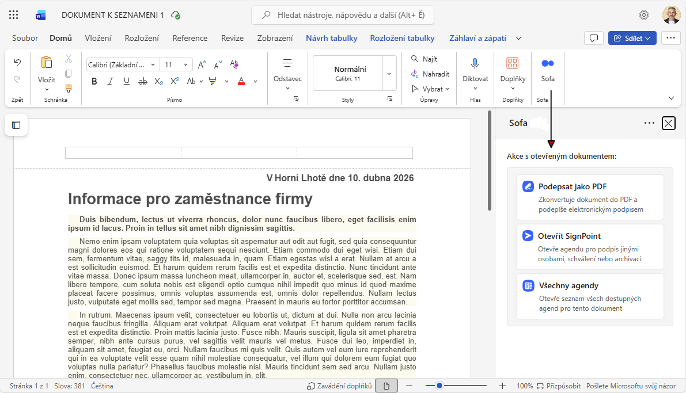686x393 pixels.
Task: Open the font size 11 dropdown
Action: pos(176,64)
